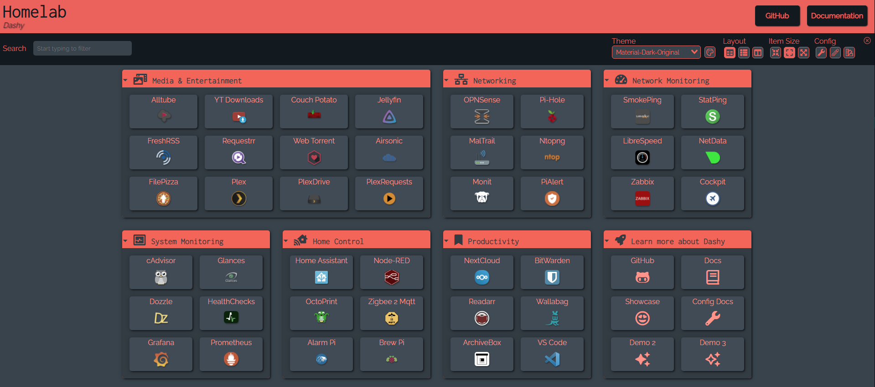Open the Alltube tile
The height and width of the screenshot is (387, 875).
point(163,111)
